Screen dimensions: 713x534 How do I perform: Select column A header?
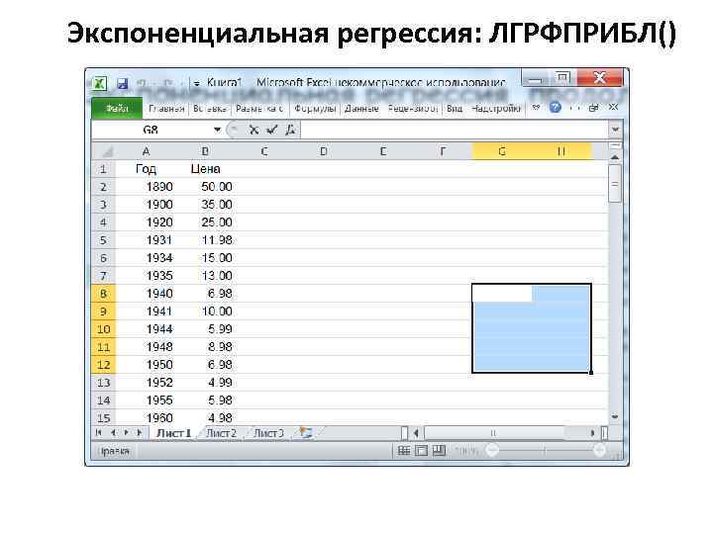tap(146, 151)
